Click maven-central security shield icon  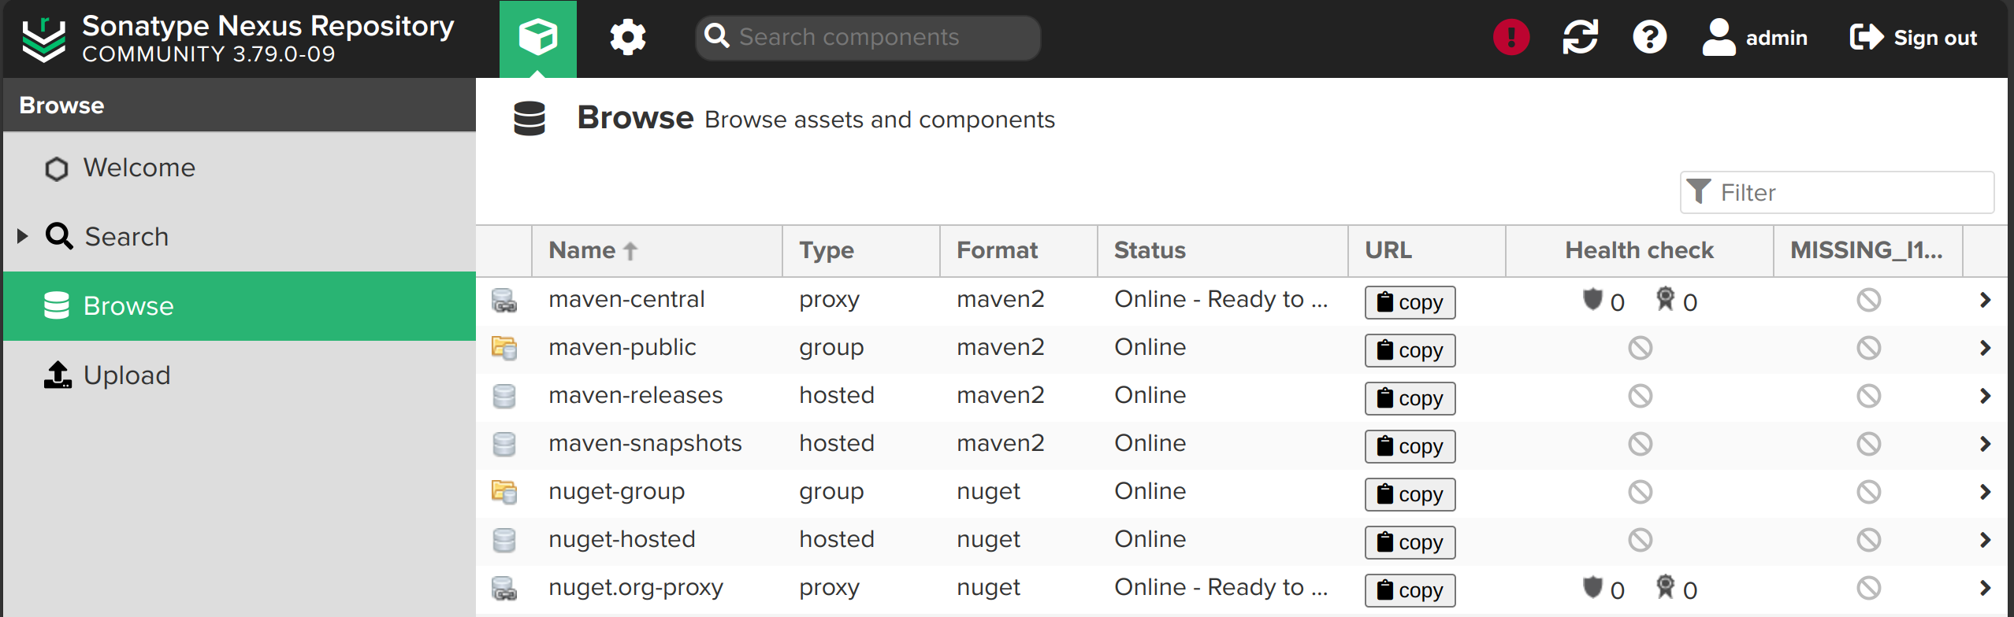[x=1592, y=299]
